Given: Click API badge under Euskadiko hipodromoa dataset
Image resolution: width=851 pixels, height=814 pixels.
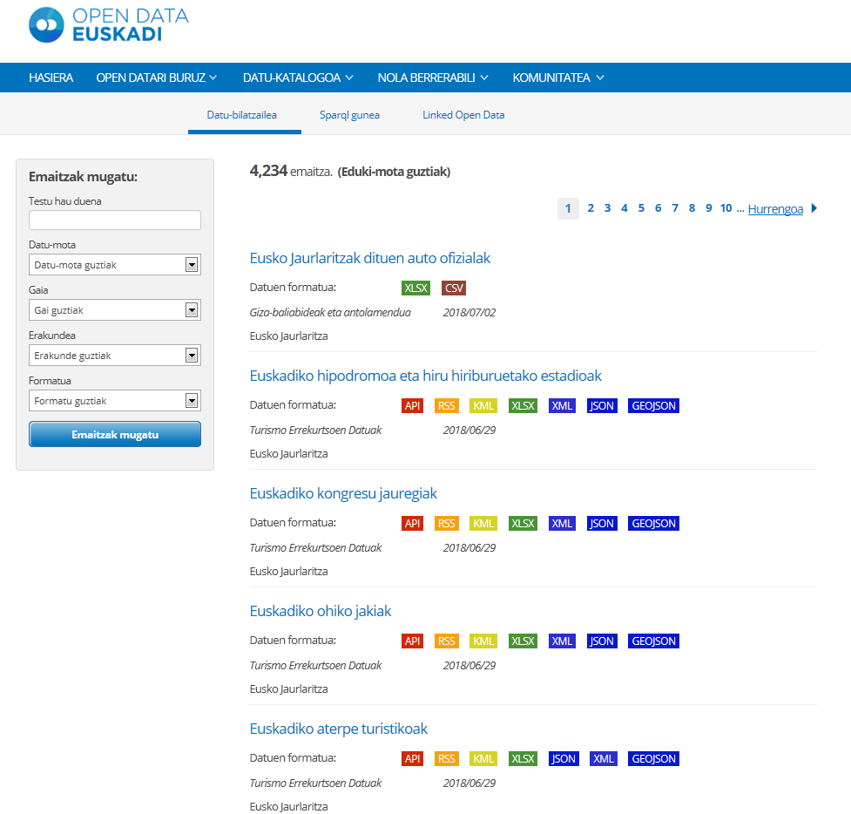Looking at the screenshot, I should [412, 406].
